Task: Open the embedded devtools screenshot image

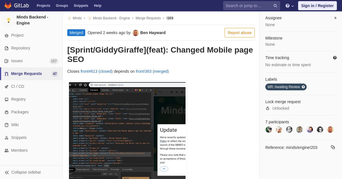Action: tap(127, 130)
